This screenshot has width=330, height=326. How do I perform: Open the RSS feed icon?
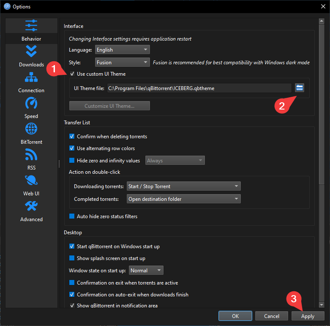click(x=31, y=155)
